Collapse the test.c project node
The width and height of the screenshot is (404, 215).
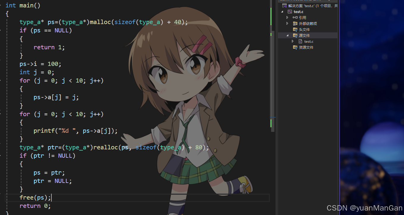point(282,12)
